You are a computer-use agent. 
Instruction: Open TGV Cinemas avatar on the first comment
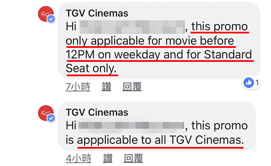coord(46,14)
